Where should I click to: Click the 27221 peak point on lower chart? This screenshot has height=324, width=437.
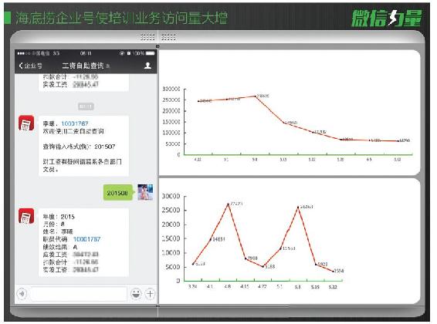point(229,204)
